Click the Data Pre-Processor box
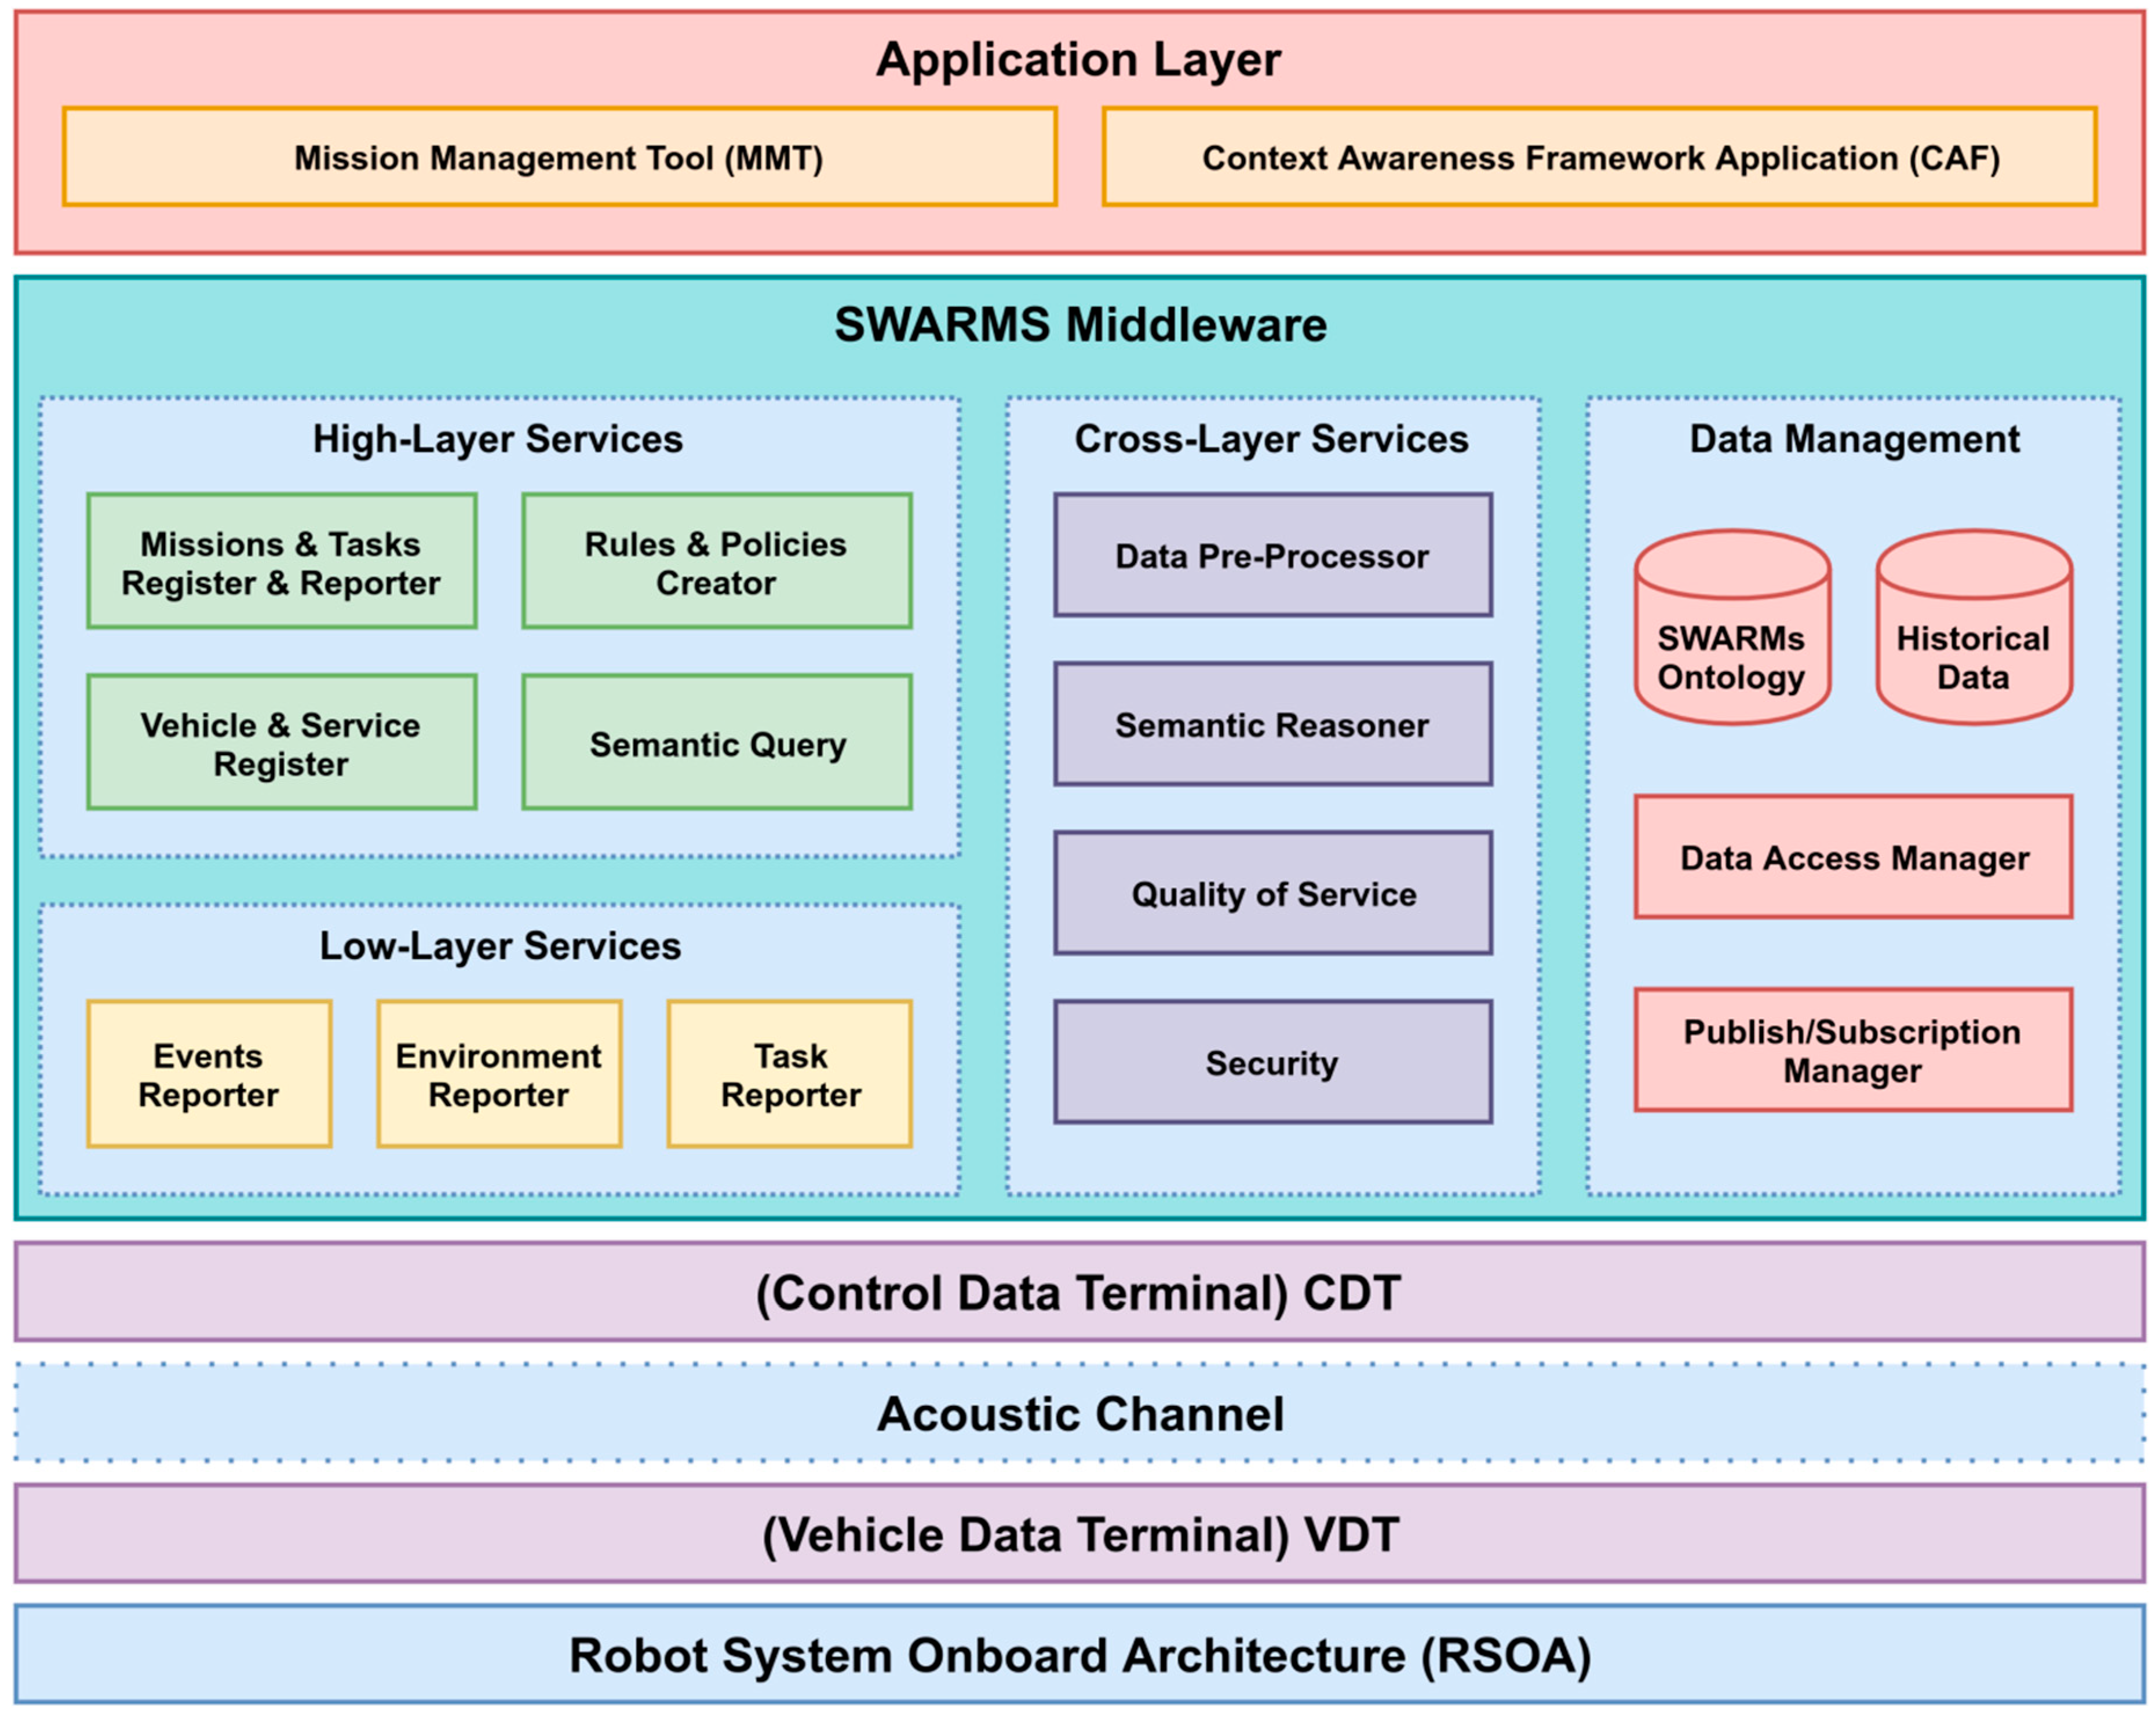 click(x=1272, y=555)
